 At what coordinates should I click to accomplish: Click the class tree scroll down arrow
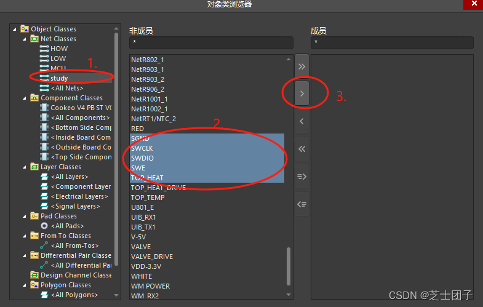pos(116,295)
